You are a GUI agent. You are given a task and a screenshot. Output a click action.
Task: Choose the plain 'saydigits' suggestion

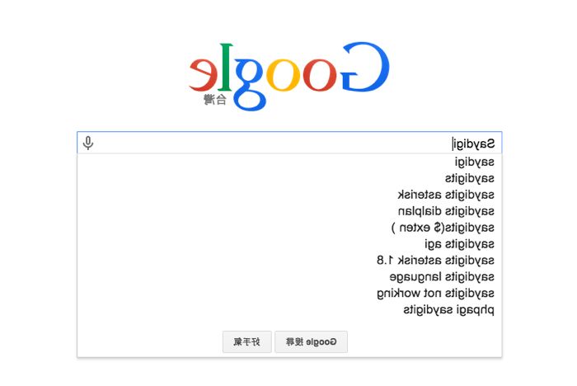tap(470, 178)
